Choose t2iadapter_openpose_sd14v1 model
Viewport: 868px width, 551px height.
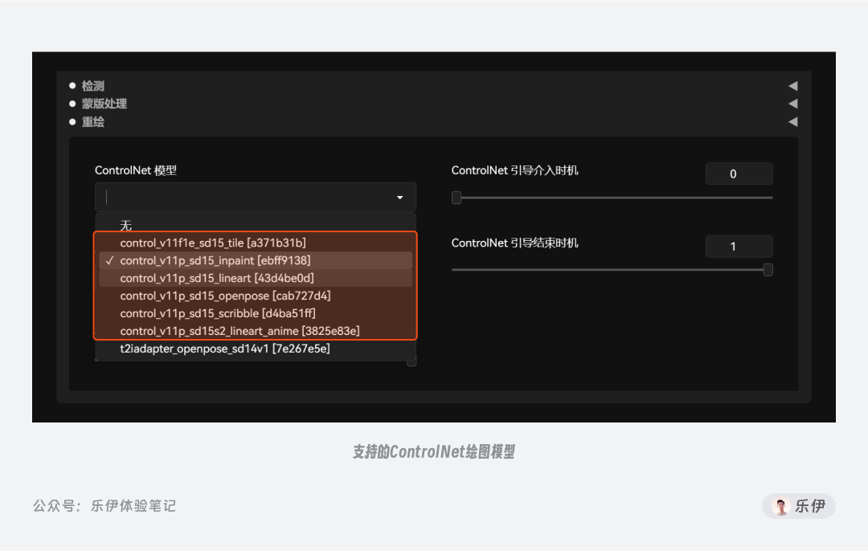pos(256,349)
